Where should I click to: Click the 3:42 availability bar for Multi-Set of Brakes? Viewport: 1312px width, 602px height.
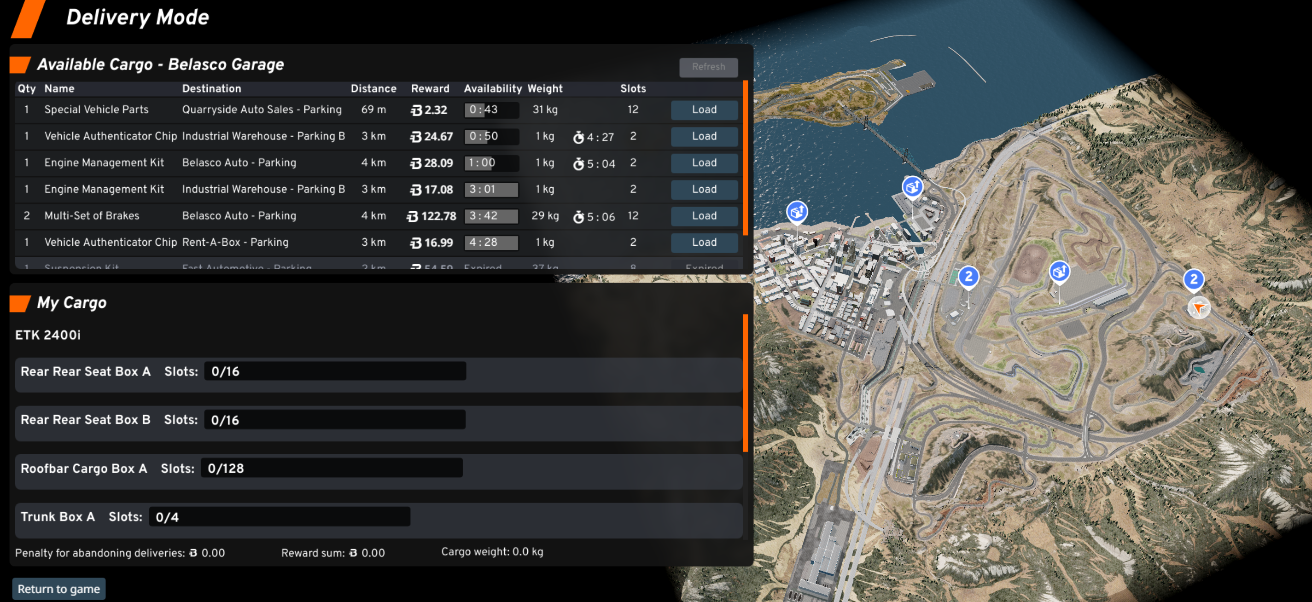tap(491, 216)
